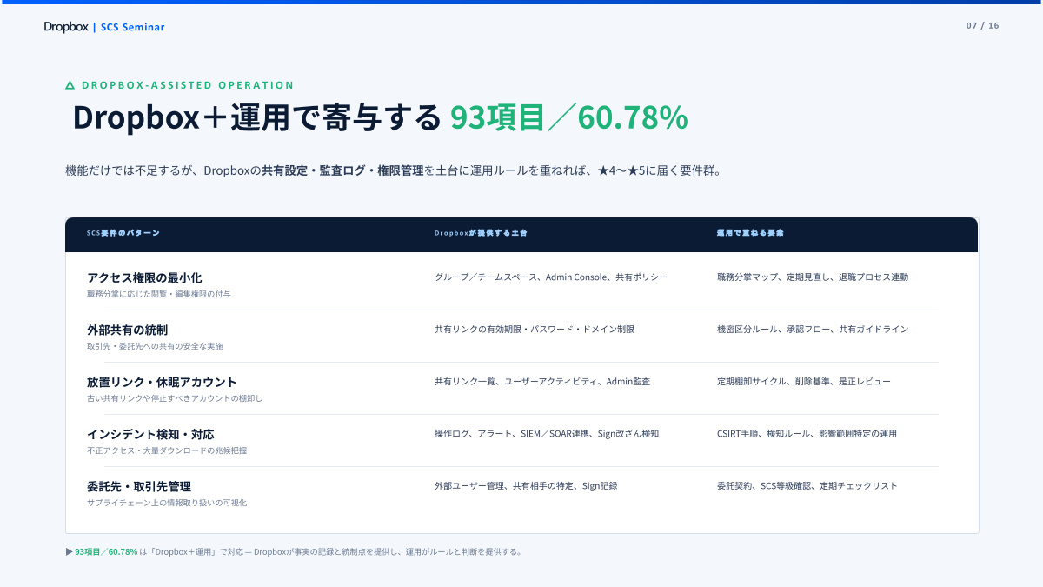Click the green triangle icon beside DROPBOX-ASSISTED OPERATION
Image resolution: width=1043 pixels, height=587 pixels.
(70, 85)
